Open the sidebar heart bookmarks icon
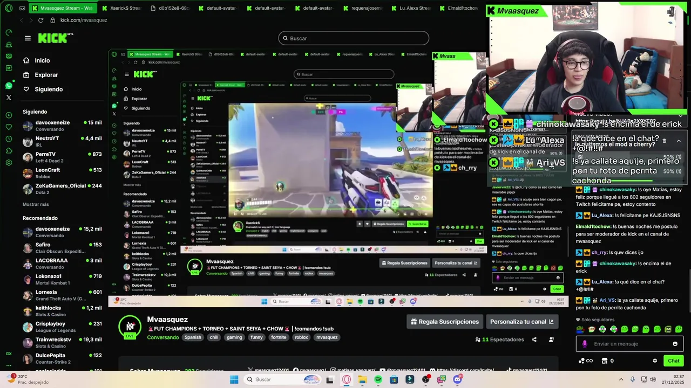Viewport: 691px width, 388px height. (9, 127)
